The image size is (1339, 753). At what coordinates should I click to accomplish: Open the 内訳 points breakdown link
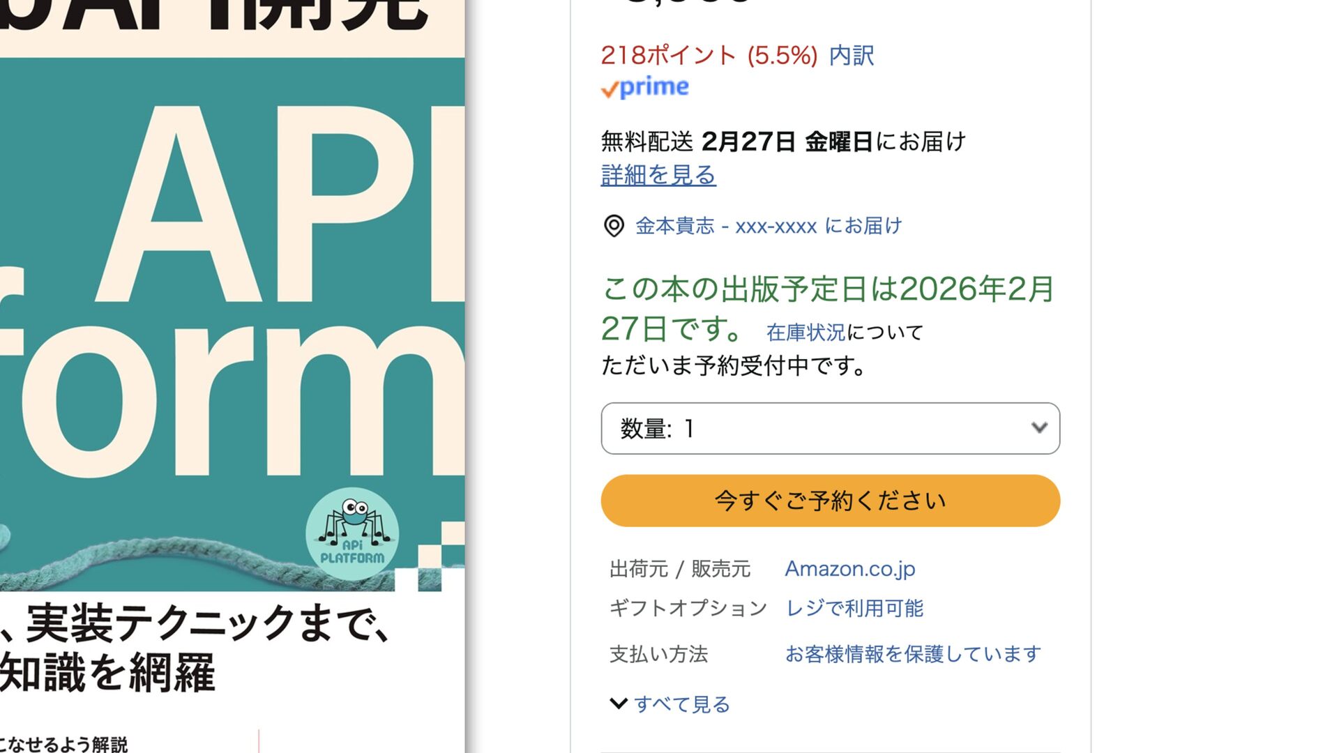coord(852,56)
